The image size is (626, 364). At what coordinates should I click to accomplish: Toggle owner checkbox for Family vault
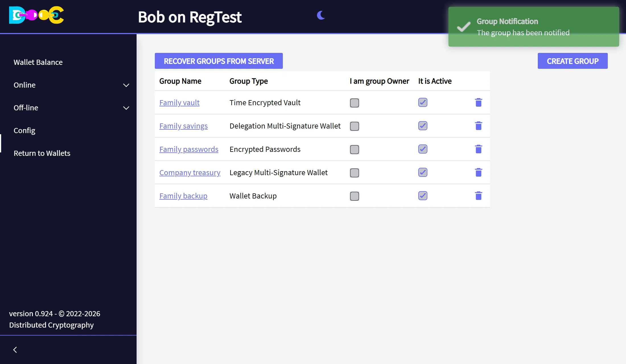tap(354, 103)
